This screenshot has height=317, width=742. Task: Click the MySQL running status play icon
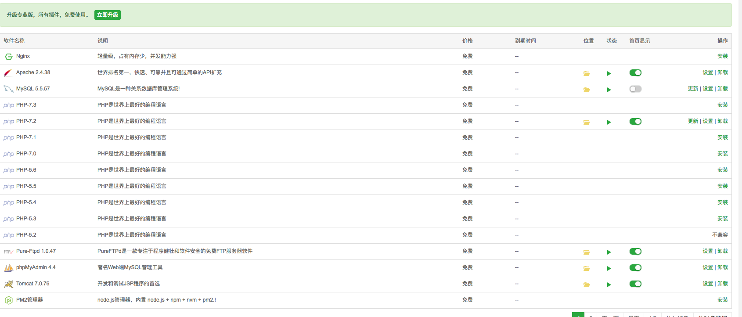[x=609, y=90]
